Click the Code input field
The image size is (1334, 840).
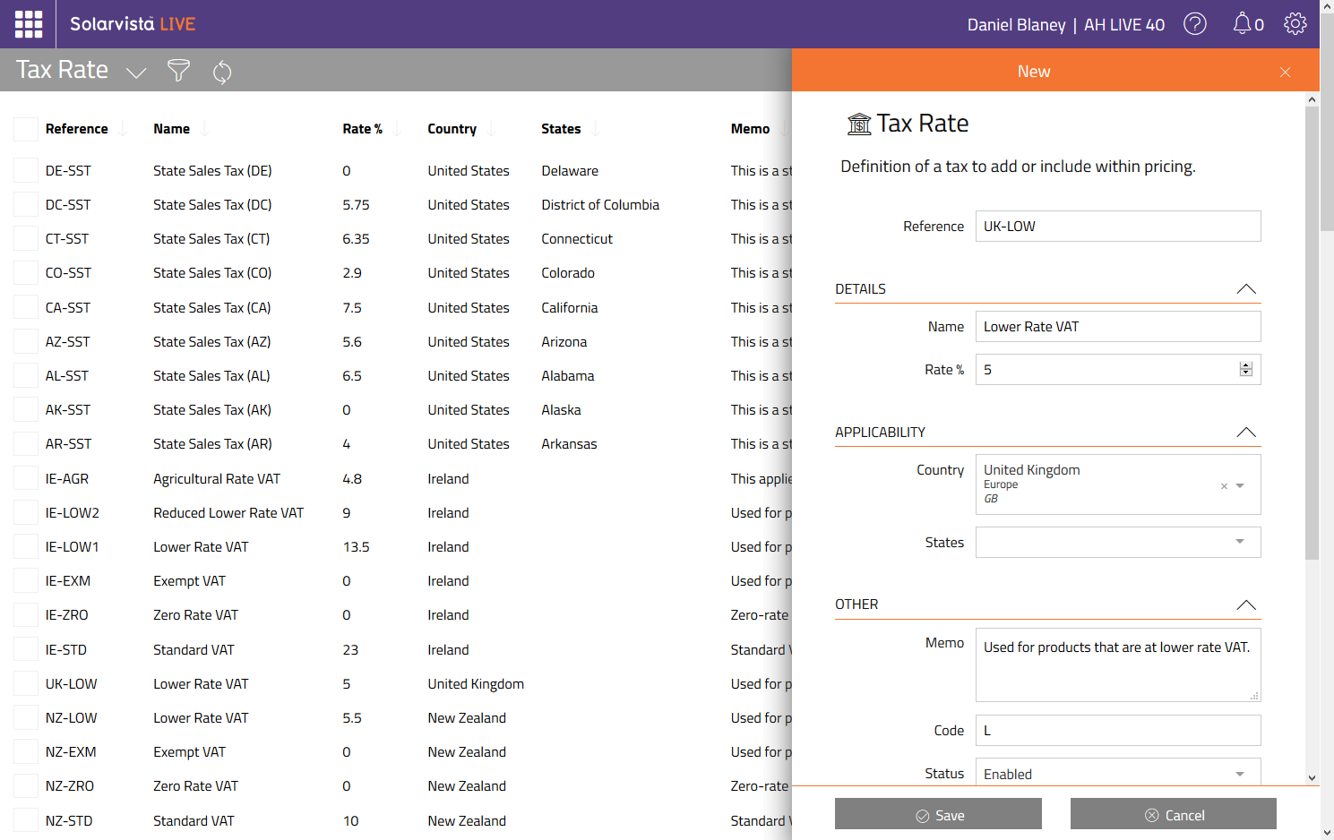[x=1118, y=730]
